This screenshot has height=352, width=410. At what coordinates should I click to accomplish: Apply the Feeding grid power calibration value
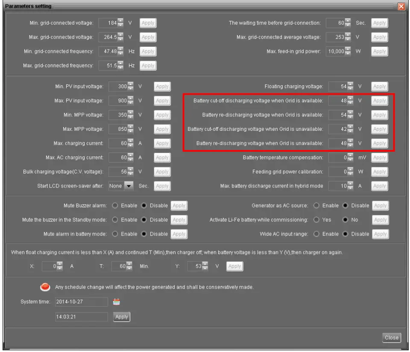point(380,172)
